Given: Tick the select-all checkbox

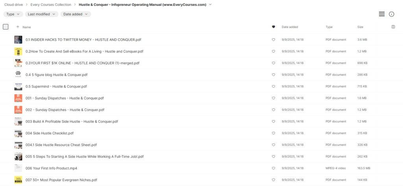Looking at the screenshot, I should pos(6,27).
